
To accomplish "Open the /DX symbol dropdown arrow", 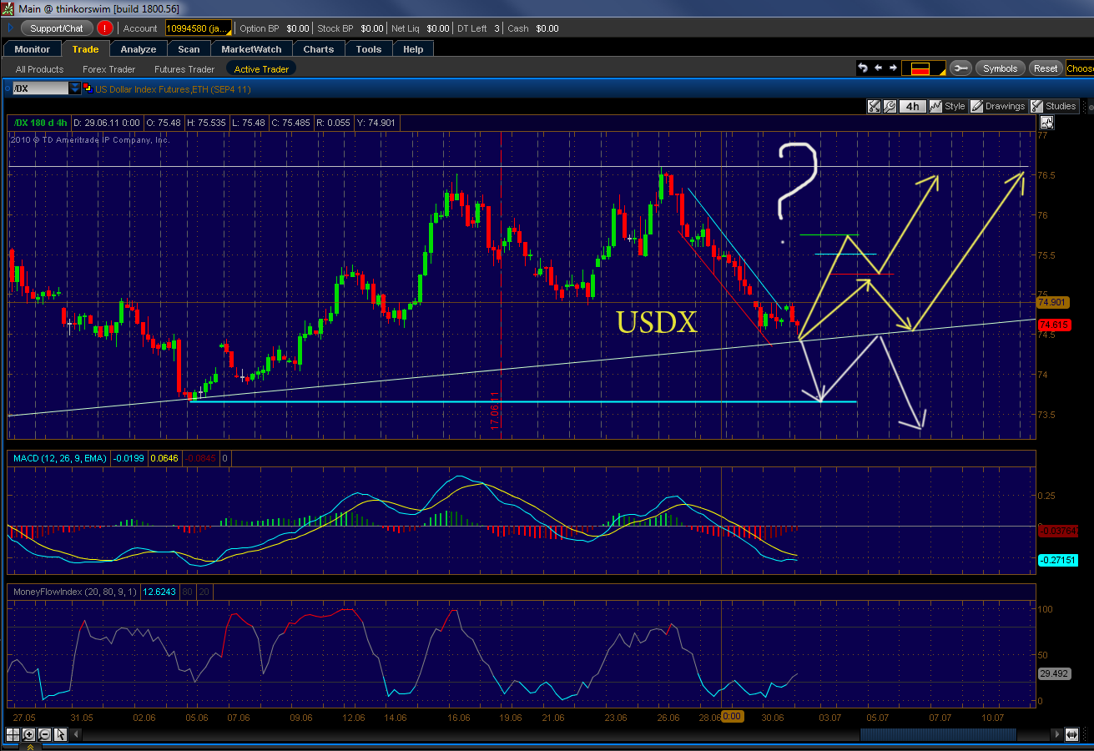I will point(75,88).
